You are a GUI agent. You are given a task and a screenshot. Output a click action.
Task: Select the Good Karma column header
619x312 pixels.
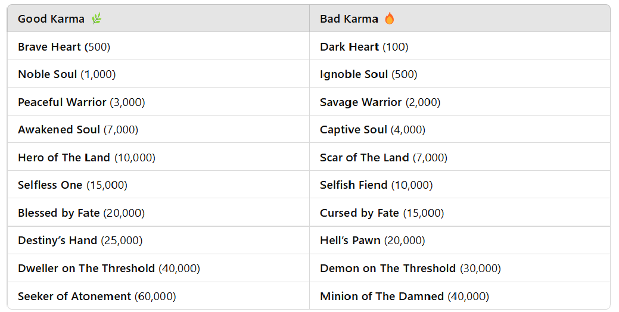pyautogui.click(x=158, y=18)
